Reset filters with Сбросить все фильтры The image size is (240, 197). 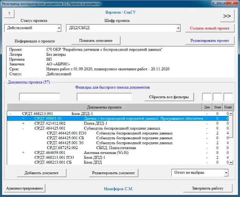169,97
